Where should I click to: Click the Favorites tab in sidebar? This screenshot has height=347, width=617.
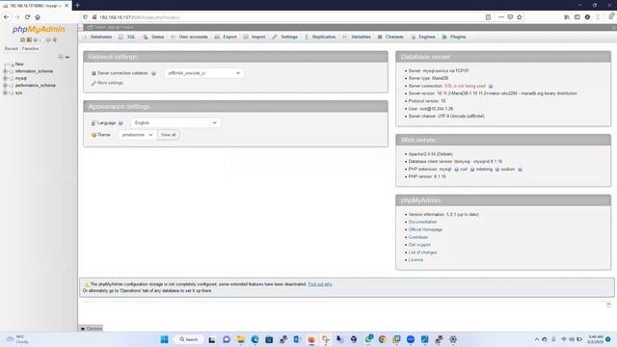(x=30, y=48)
